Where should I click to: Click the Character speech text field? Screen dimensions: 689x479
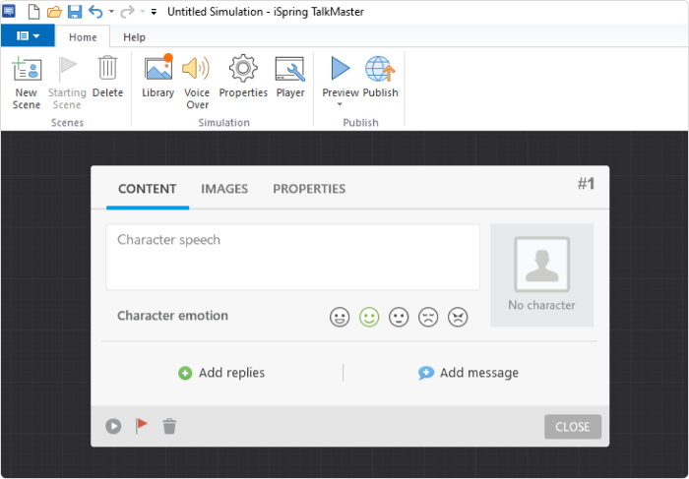point(292,257)
